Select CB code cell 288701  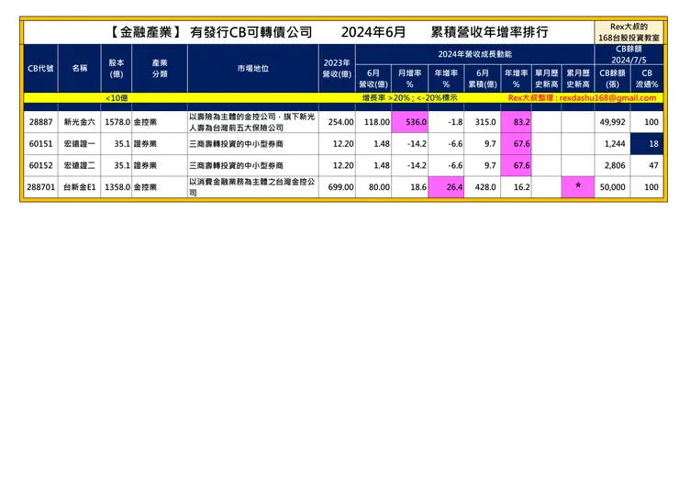pos(40,187)
